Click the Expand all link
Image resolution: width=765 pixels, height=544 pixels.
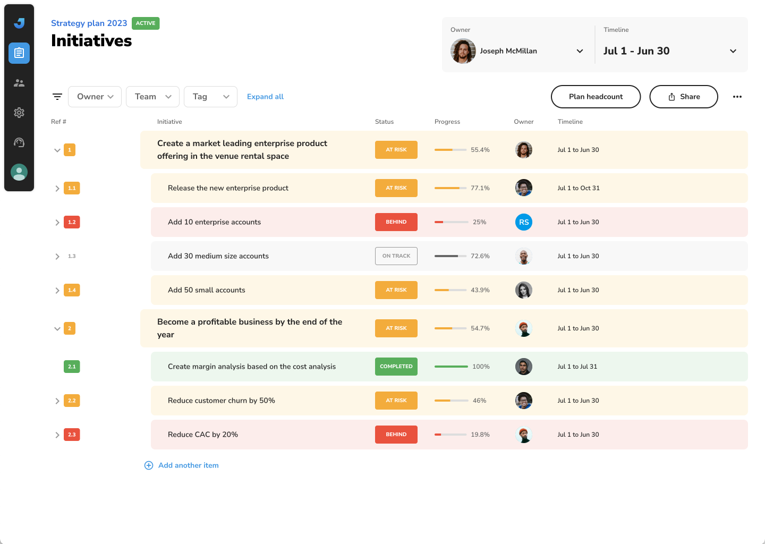point(265,97)
